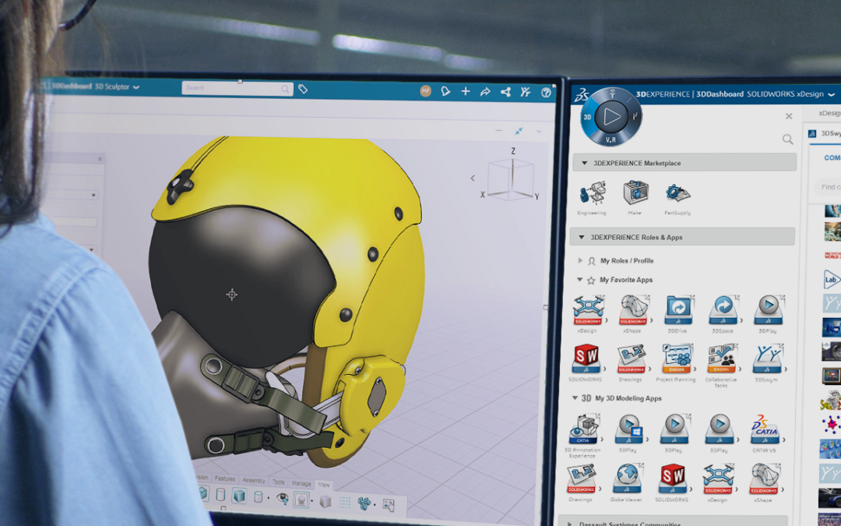Open the Engineering marketplace service

point(593,193)
